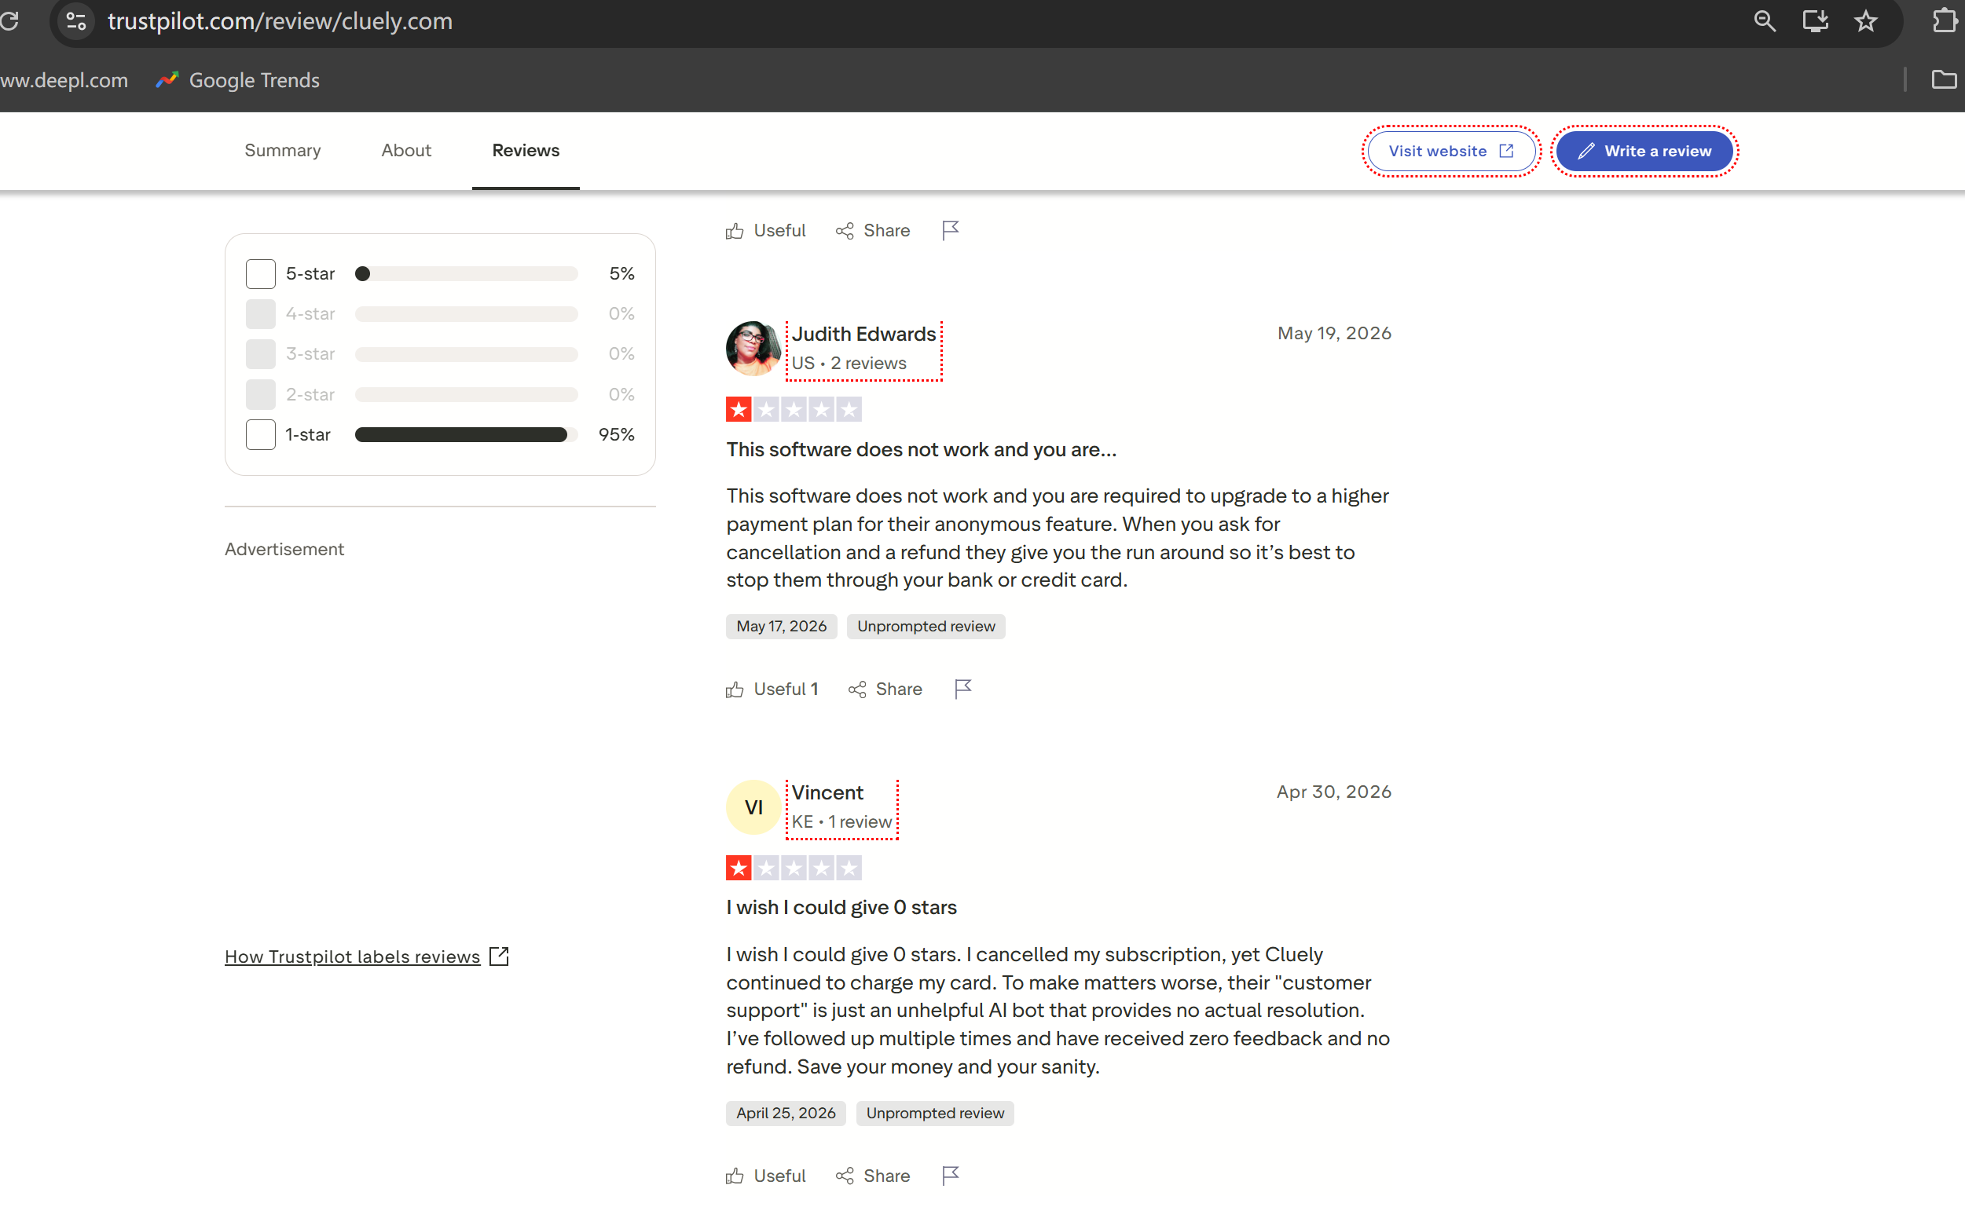Image resolution: width=1965 pixels, height=1218 pixels.
Task: Click the install app icon in address bar
Action: tap(1815, 21)
